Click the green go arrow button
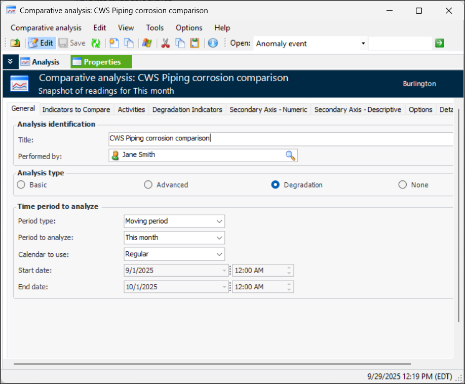 tap(439, 43)
